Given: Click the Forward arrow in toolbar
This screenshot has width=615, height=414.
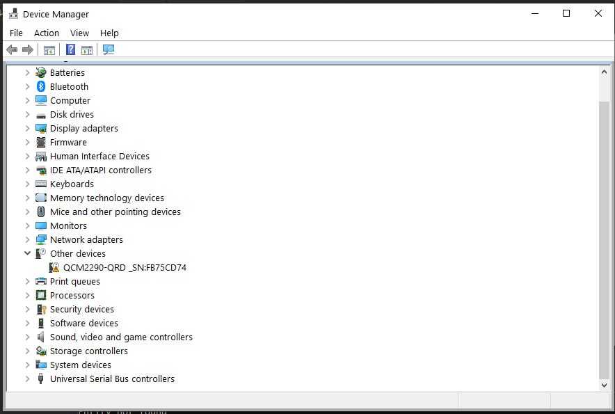Looking at the screenshot, I should (28, 49).
